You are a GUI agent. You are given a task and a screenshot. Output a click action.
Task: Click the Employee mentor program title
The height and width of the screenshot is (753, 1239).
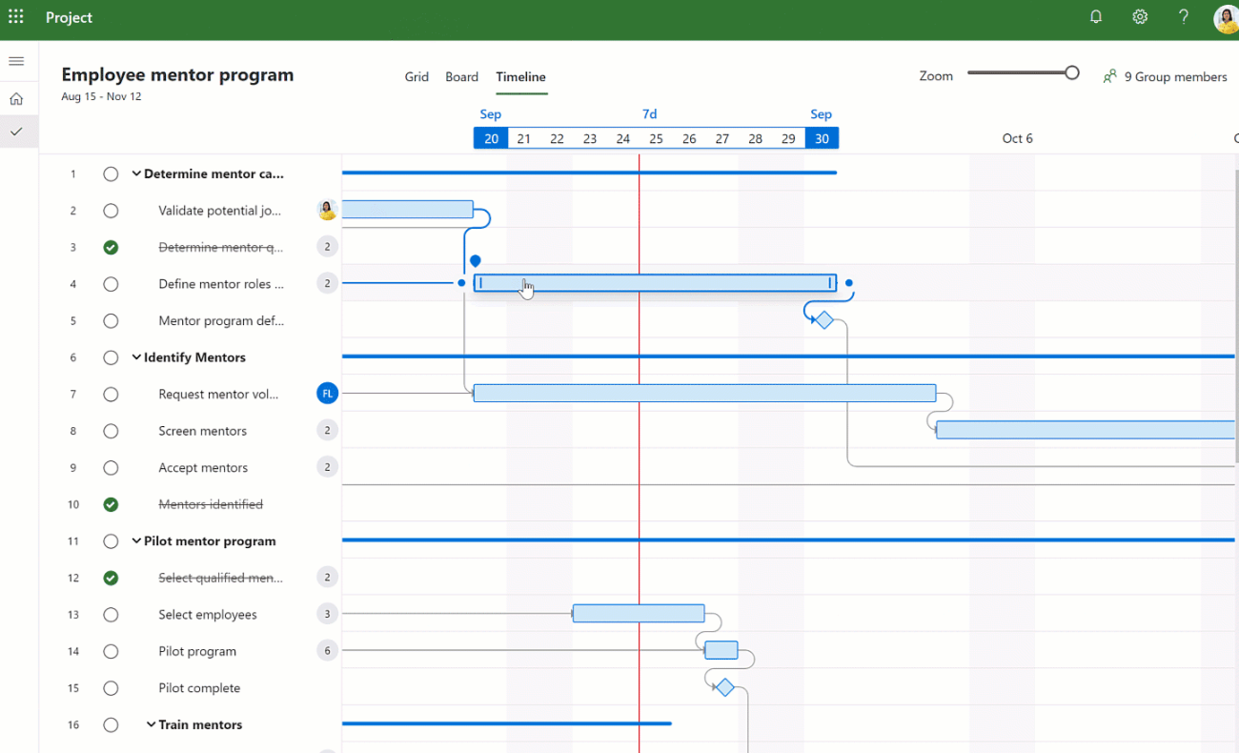point(177,75)
